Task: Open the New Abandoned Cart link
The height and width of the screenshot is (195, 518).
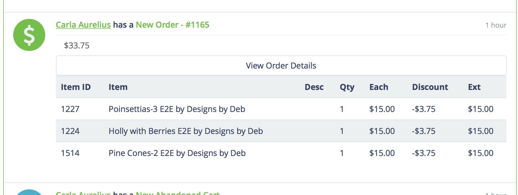Action: [178, 193]
